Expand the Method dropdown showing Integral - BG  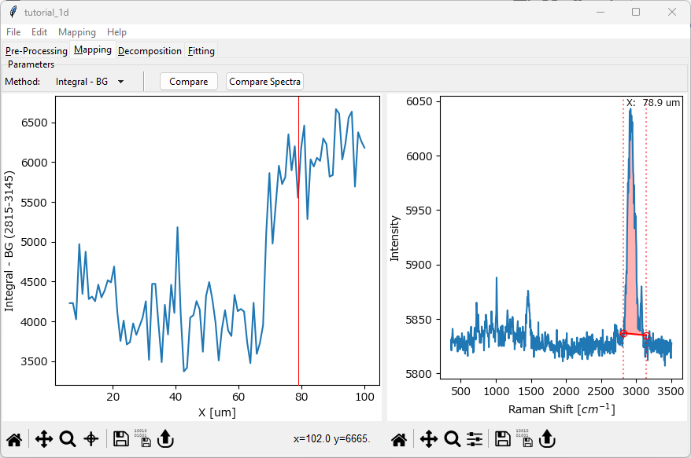[90, 82]
